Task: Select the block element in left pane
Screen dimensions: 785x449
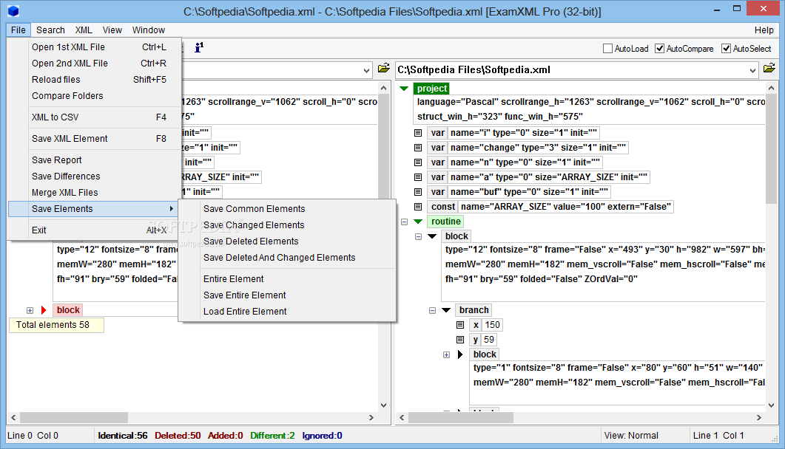Action: [x=68, y=310]
